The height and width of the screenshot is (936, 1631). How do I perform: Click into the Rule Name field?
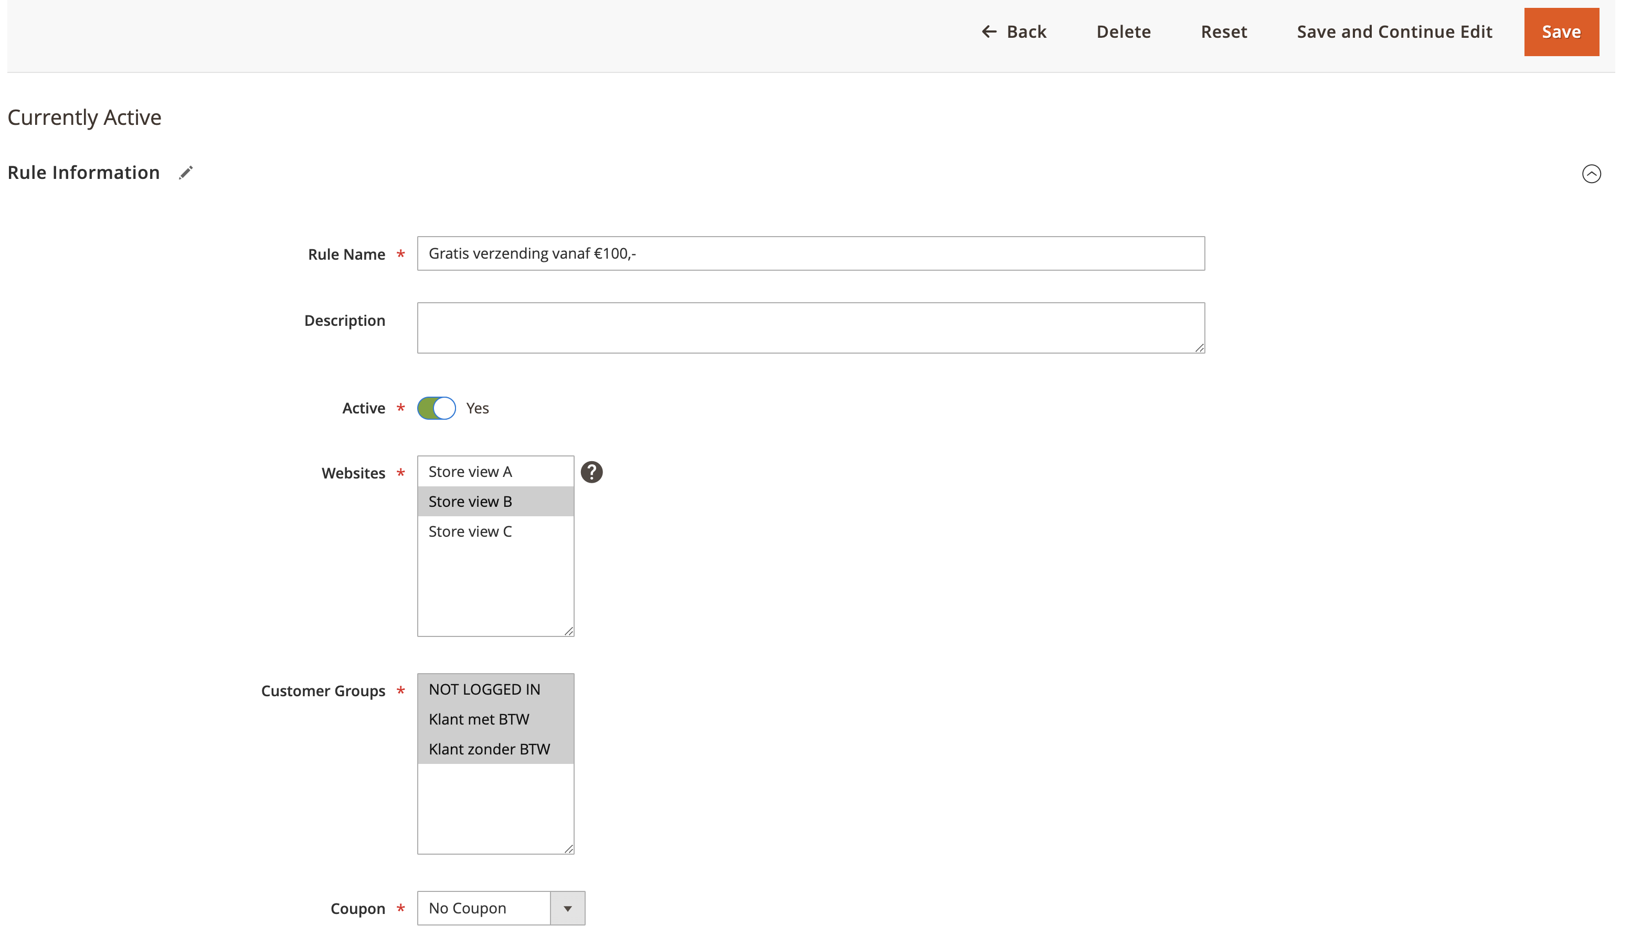click(x=810, y=253)
